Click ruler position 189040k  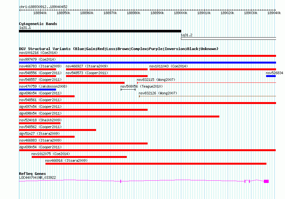pyautogui.click(x=274, y=13)
